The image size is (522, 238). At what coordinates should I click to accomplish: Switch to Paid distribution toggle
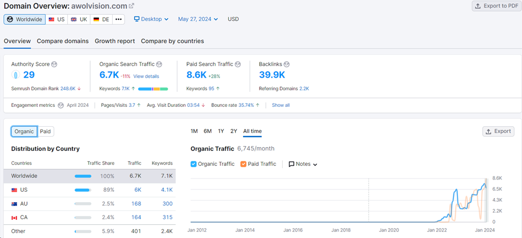point(45,132)
